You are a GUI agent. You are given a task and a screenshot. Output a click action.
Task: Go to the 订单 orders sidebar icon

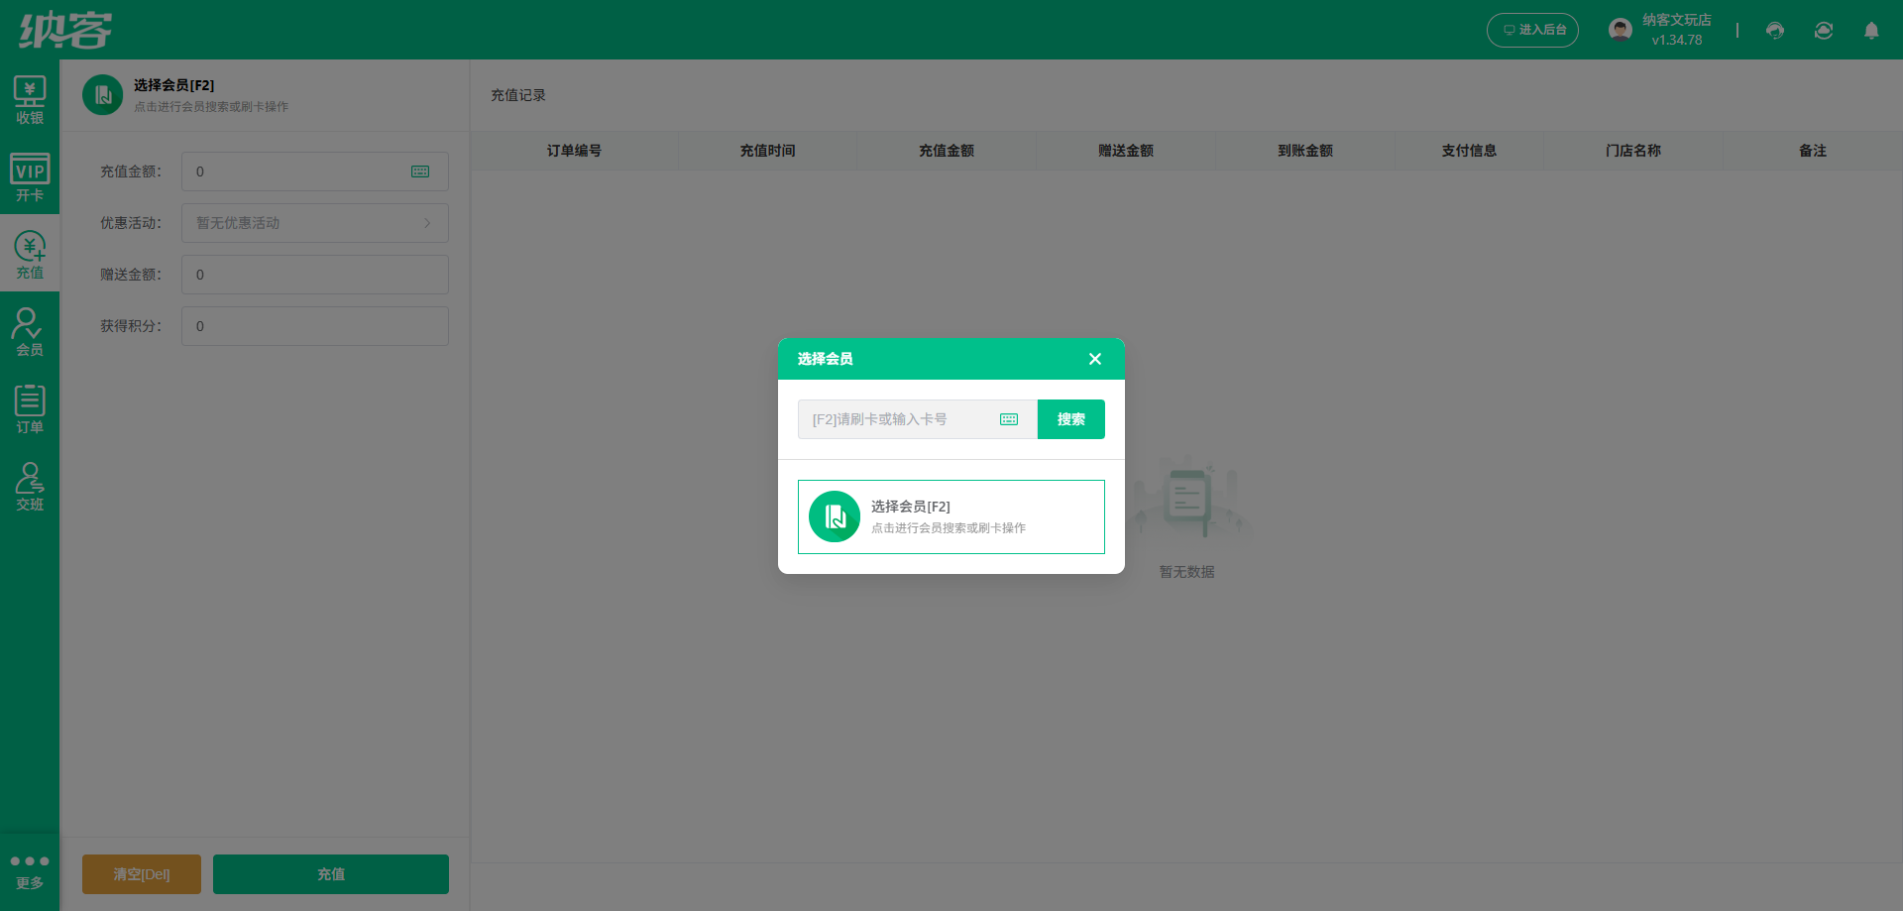coord(30,409)
